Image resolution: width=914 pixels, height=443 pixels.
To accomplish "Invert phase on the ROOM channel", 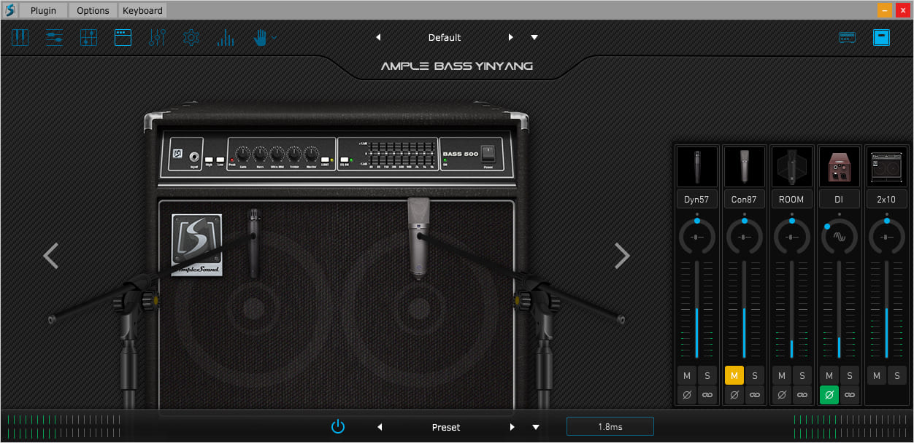I will click(781, 395).
